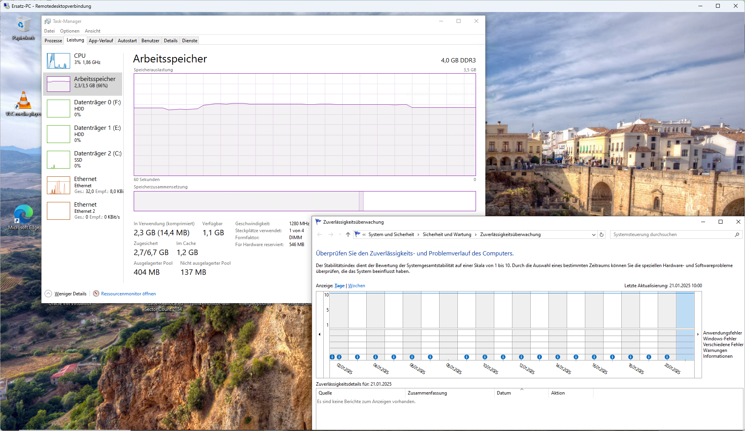Sort reliability details by Quelle column
The width and height of the screenshot is (745, 431).
[360, 393]
